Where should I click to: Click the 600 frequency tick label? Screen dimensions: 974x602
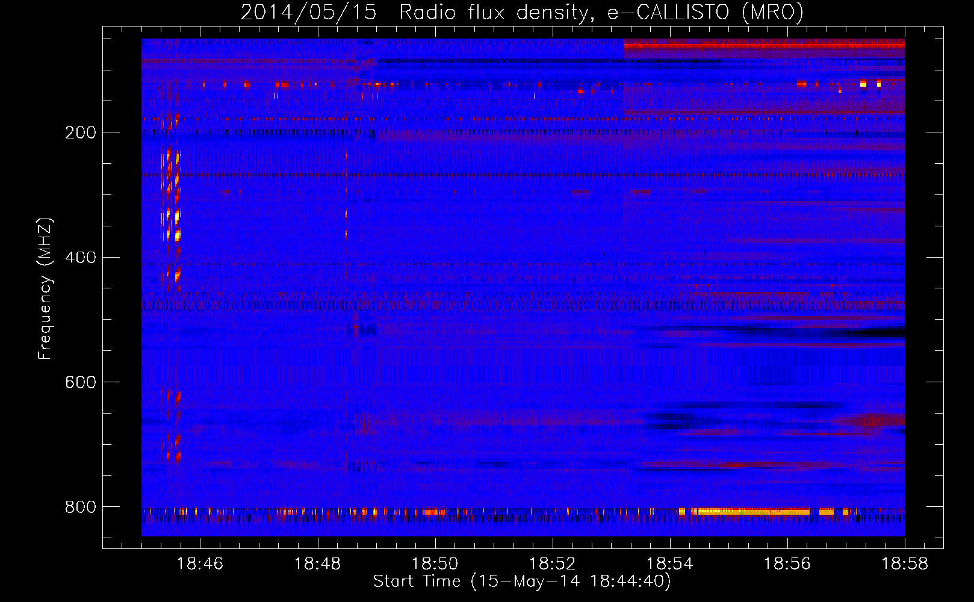80,382
